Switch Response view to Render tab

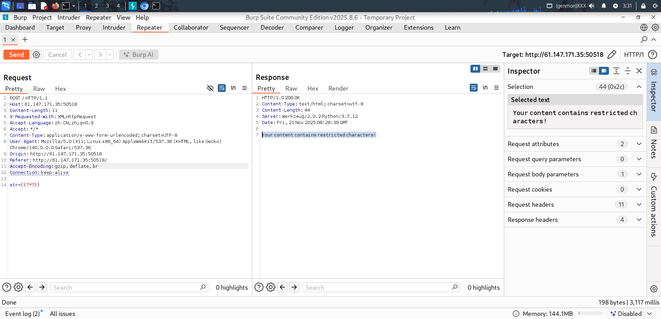coord(338,88)
